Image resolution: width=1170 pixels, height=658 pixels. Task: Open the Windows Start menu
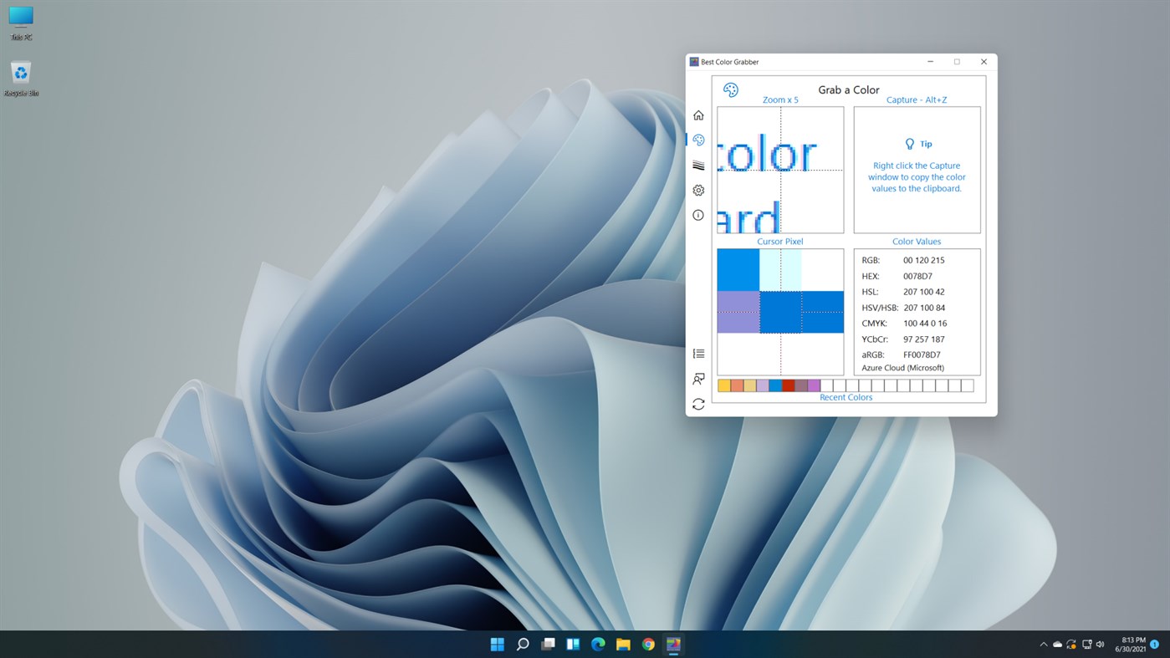coord(497,644)
